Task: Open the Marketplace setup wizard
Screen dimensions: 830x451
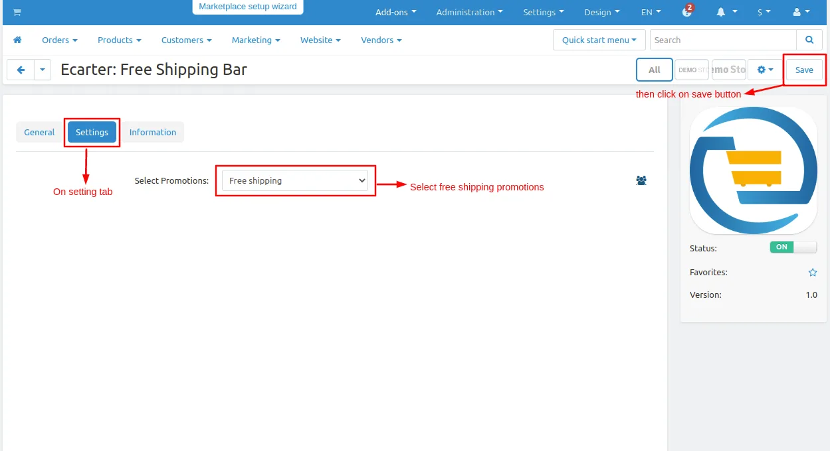Action: (248, 7)
